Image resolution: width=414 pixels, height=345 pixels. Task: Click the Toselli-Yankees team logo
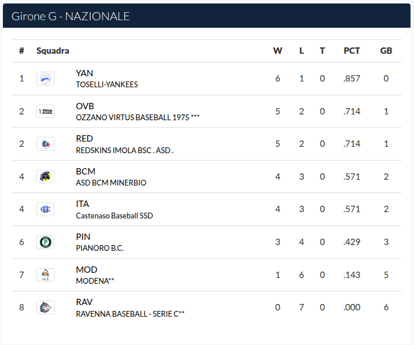[46, 79]
